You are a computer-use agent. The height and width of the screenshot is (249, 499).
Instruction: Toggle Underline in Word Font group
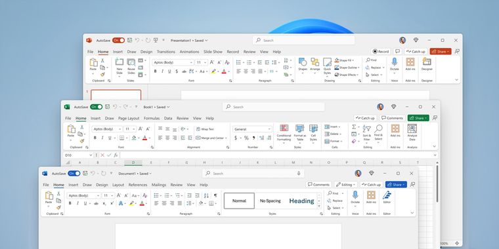pyautogui.click(x=85, y=203)
